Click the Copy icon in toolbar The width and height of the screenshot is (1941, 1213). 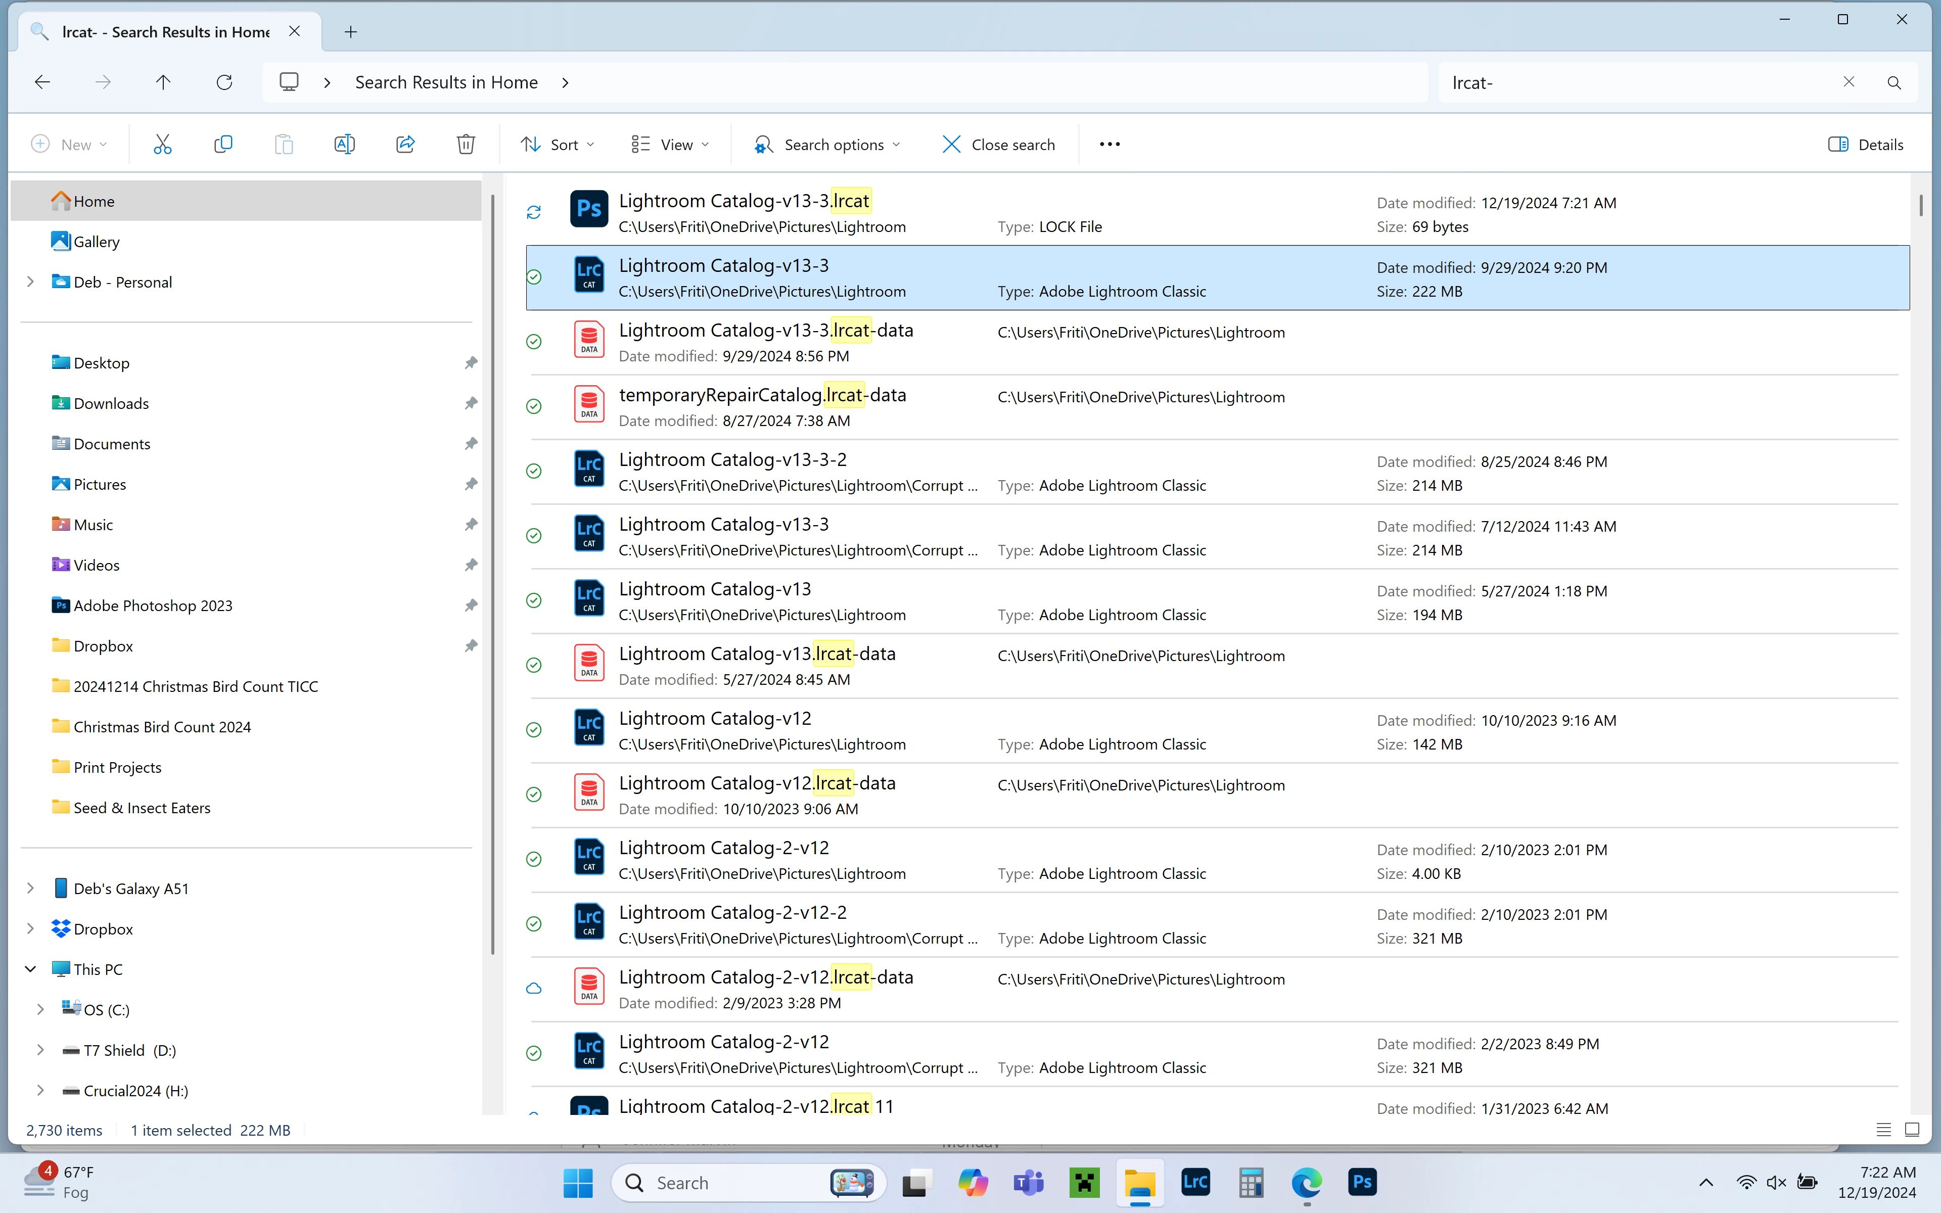point(223,145)
